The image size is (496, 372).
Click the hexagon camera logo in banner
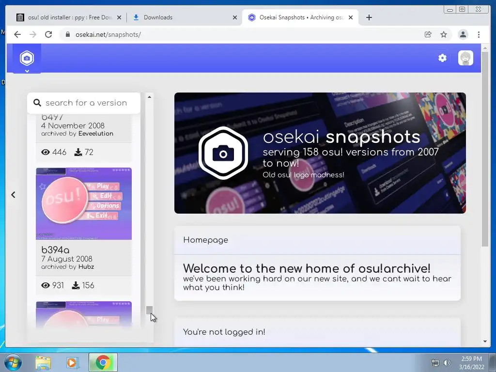(x=223, y=153)
